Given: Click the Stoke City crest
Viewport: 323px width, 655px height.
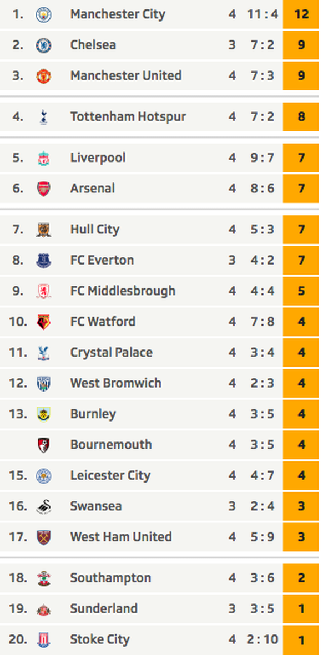Looking at the screenshot, I should 43,639.
